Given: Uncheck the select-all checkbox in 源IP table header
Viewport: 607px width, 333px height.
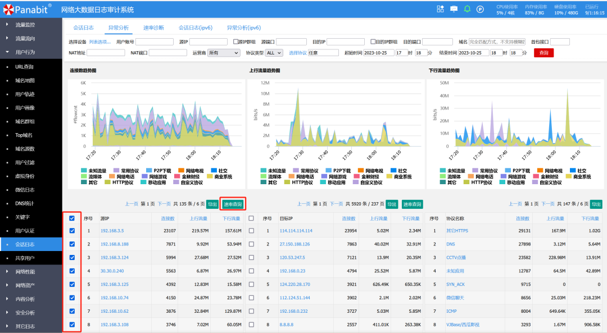Looking at the screenshot, I should [x=72, y=218].
